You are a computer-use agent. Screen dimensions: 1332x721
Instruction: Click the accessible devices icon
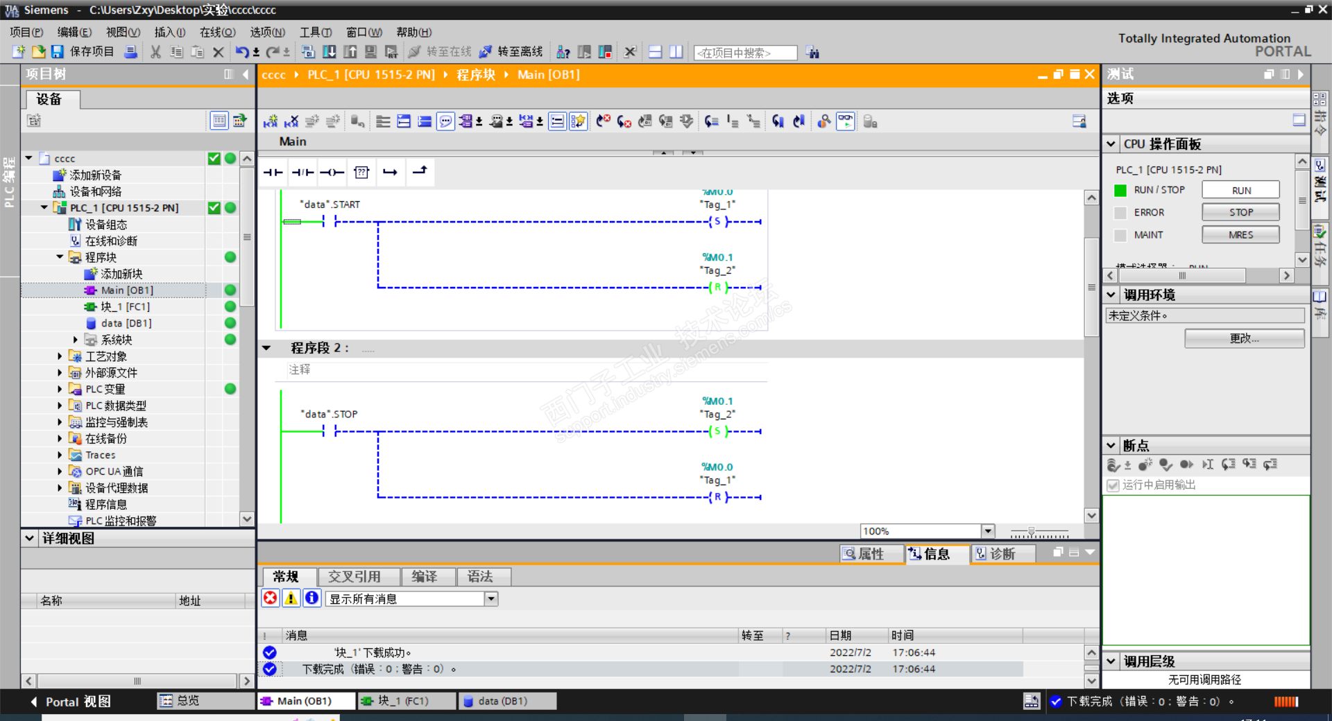coord(563,52)
